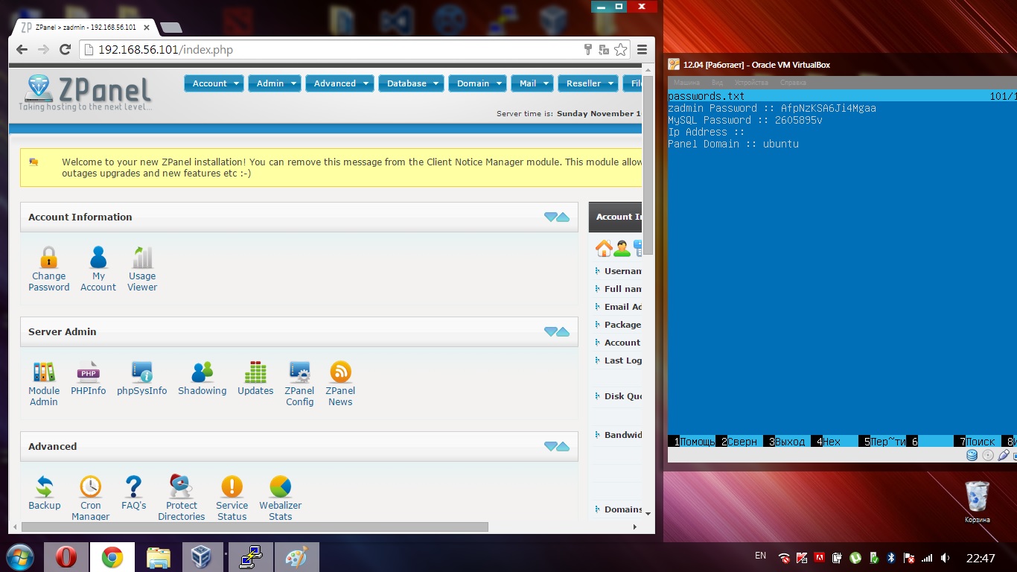Image resolution: width=1017 pixels, height=572 pixels.
Task: Open the Backup module icon
Action: 45,487
